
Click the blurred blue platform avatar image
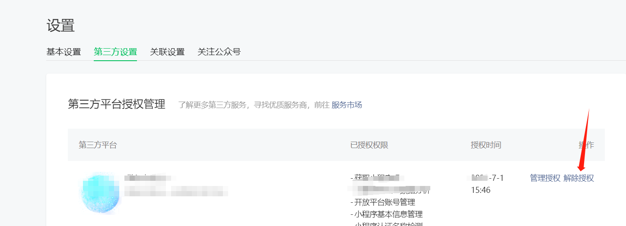[x=99, y=192]
